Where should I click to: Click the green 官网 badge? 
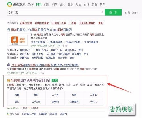pos(55,81)
